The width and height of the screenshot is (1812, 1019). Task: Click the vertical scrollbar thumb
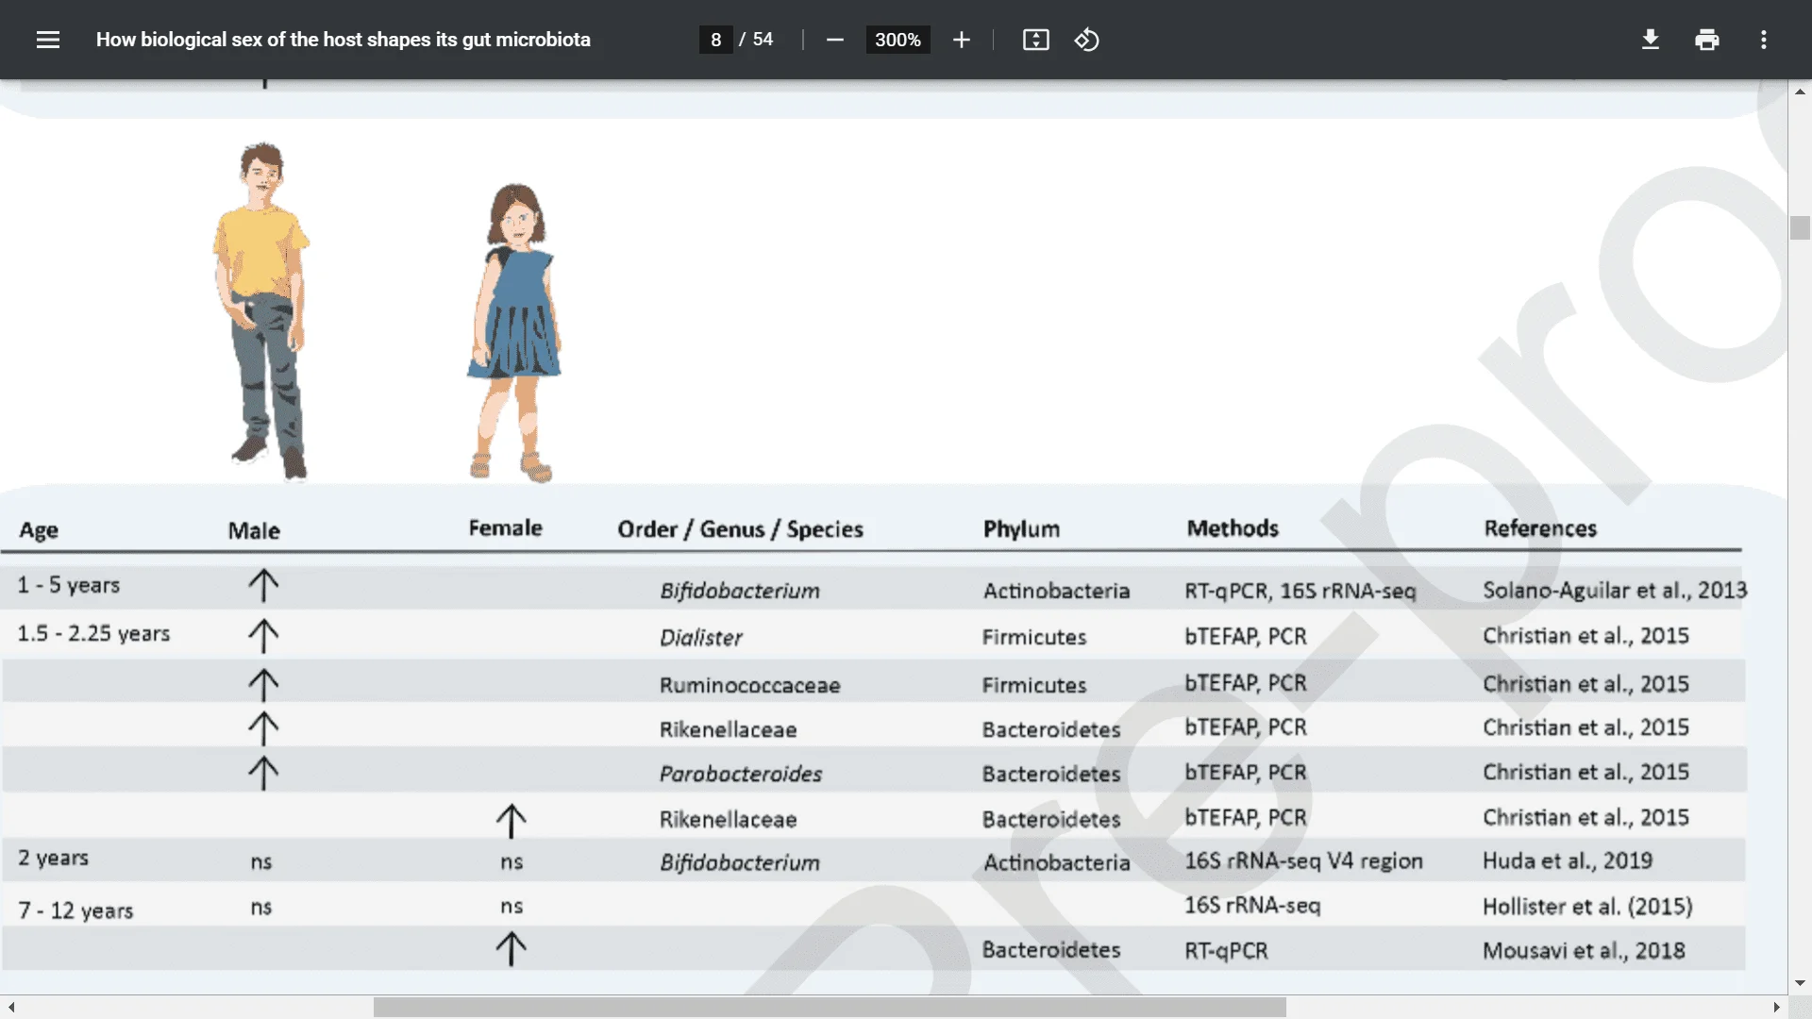pyautogui.click(x=1799, y=227)
